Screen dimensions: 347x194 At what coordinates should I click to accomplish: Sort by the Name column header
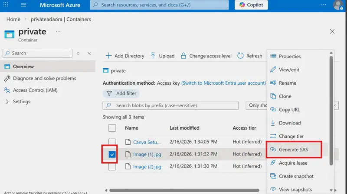click(131, 128)
